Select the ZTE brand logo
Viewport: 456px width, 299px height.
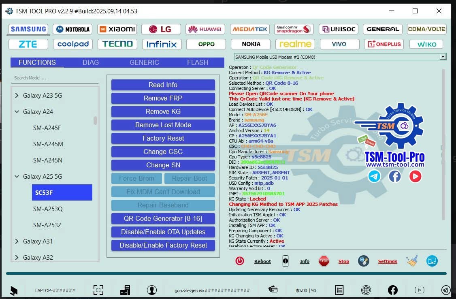28,44
